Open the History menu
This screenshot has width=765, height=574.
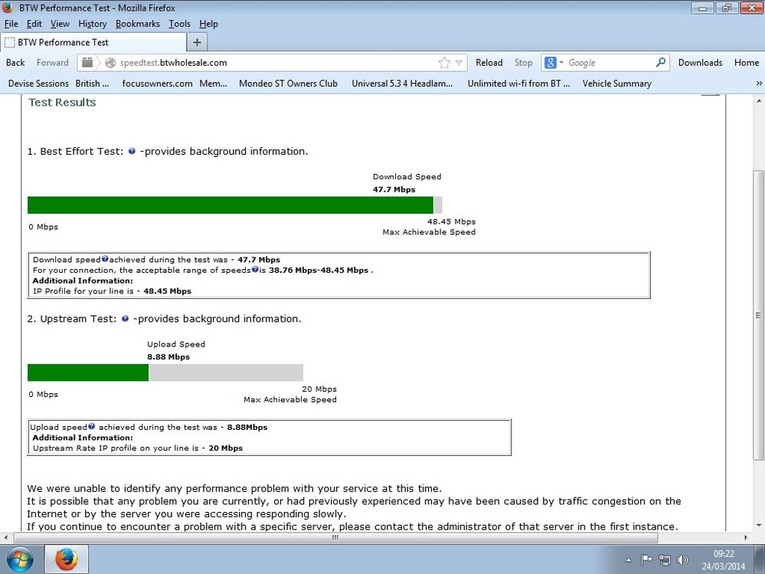92,24
